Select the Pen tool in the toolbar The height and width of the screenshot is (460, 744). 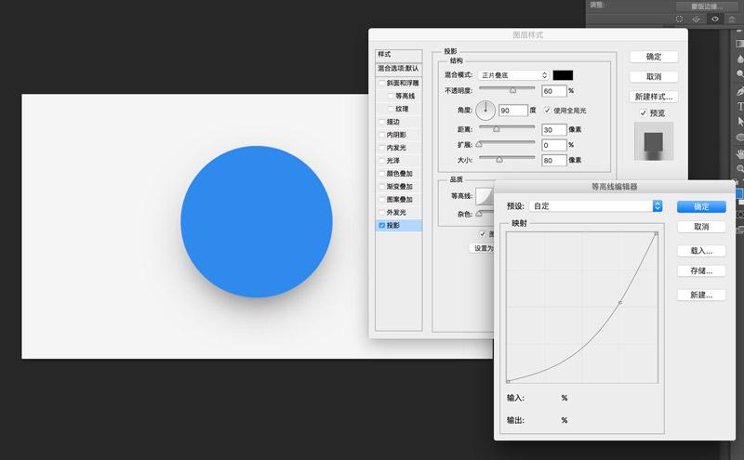[x=739, y=90]
